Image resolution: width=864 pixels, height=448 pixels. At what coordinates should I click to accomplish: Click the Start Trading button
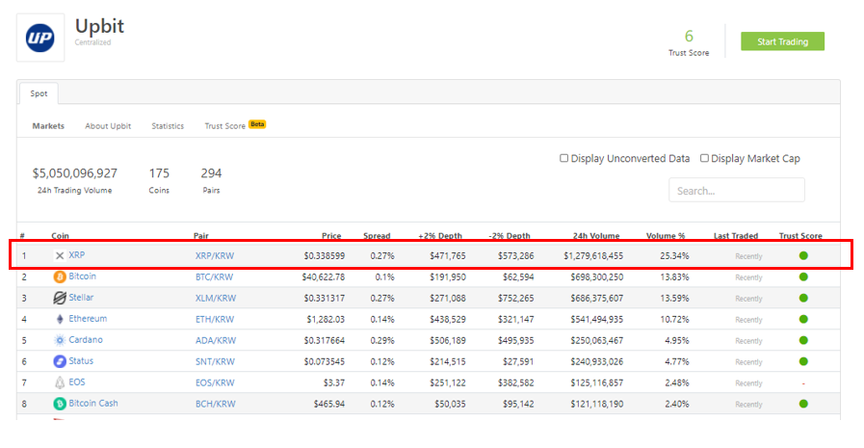click(782, 41)
